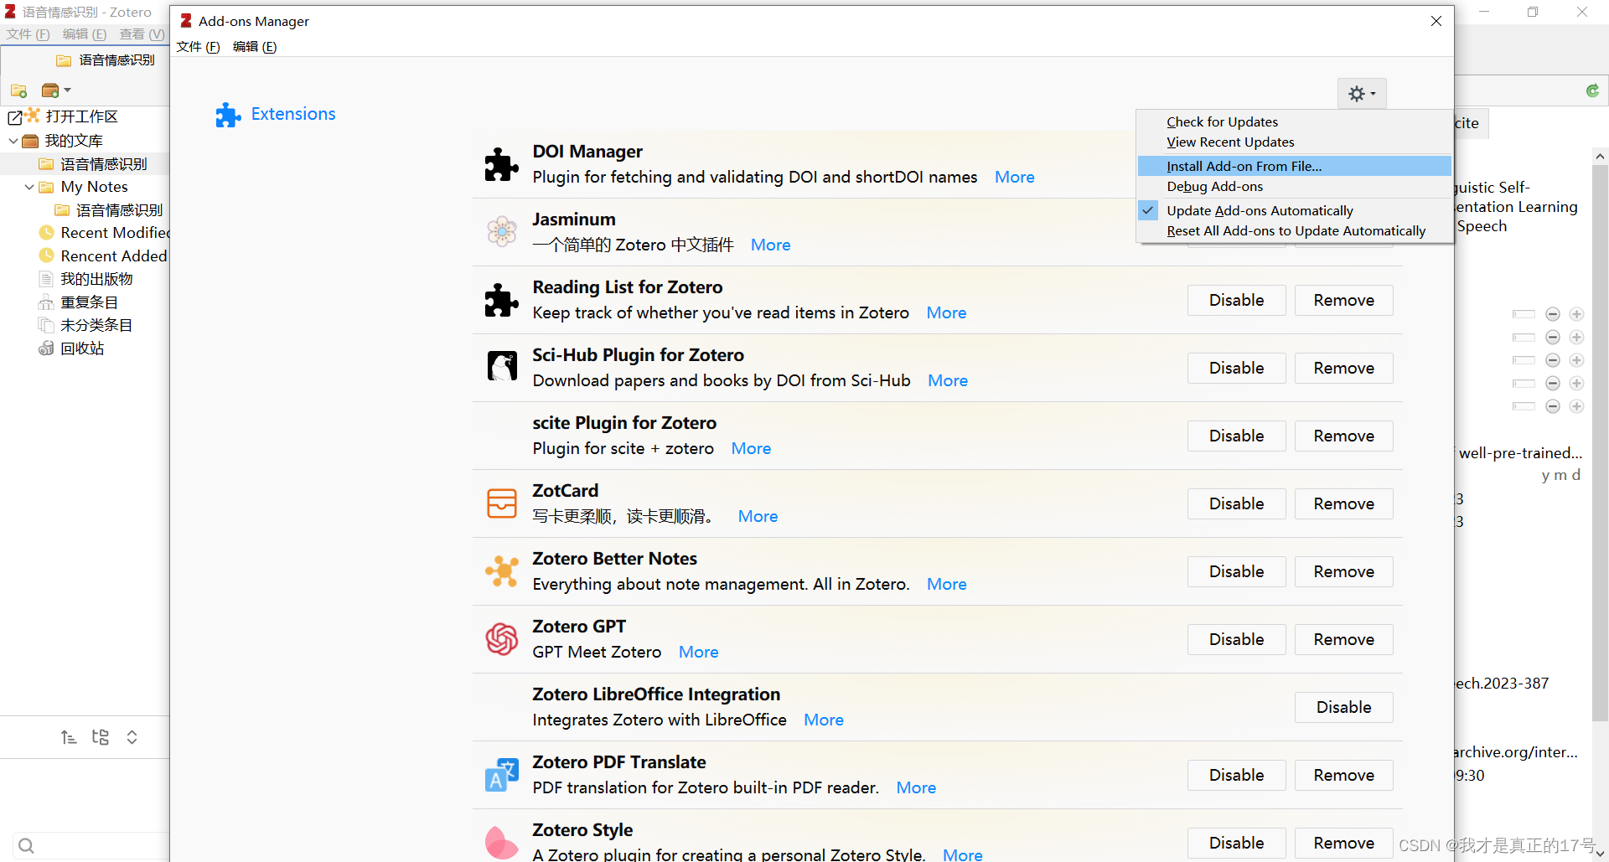Open 重复条目 duplicate items
The height and width of the screenshot is (862, 1609).
[x=89, y=302]
